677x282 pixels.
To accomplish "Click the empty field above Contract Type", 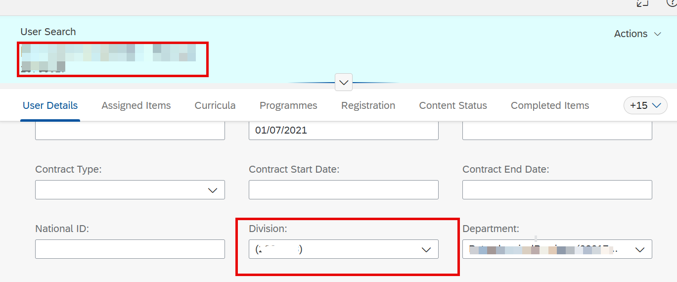I will (x=130, y=131).
